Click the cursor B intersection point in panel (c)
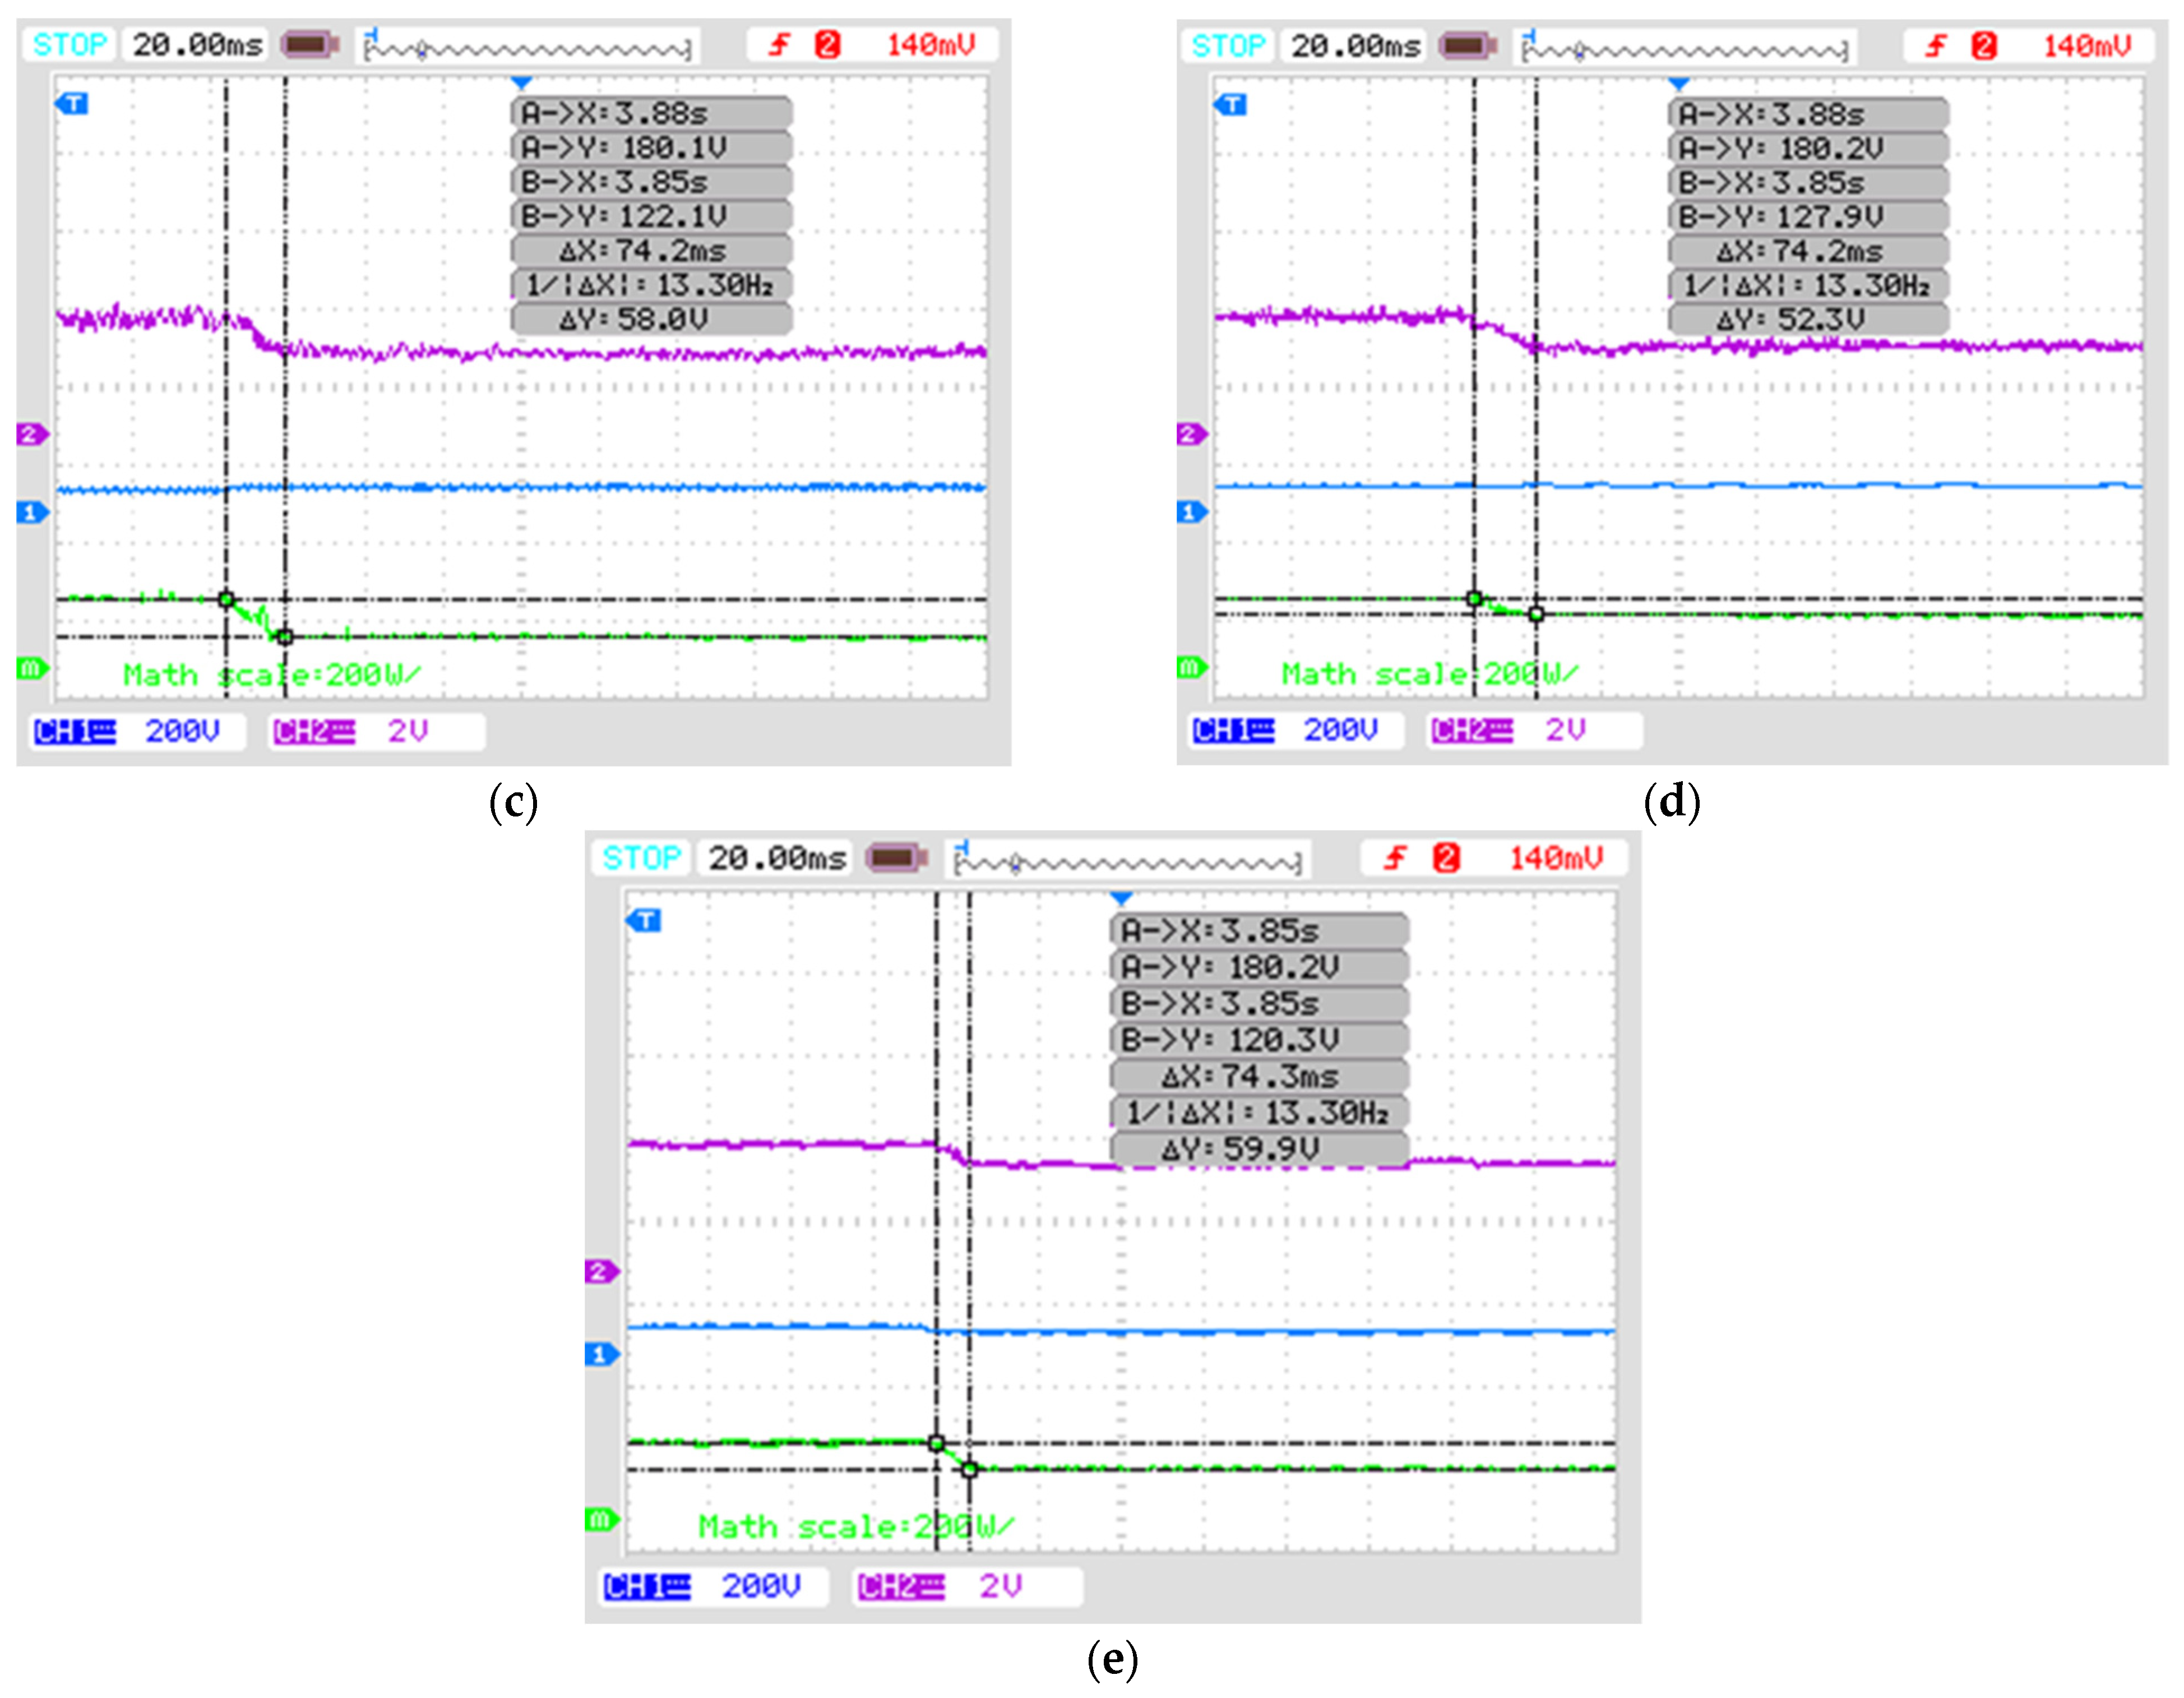 point(285,638)
